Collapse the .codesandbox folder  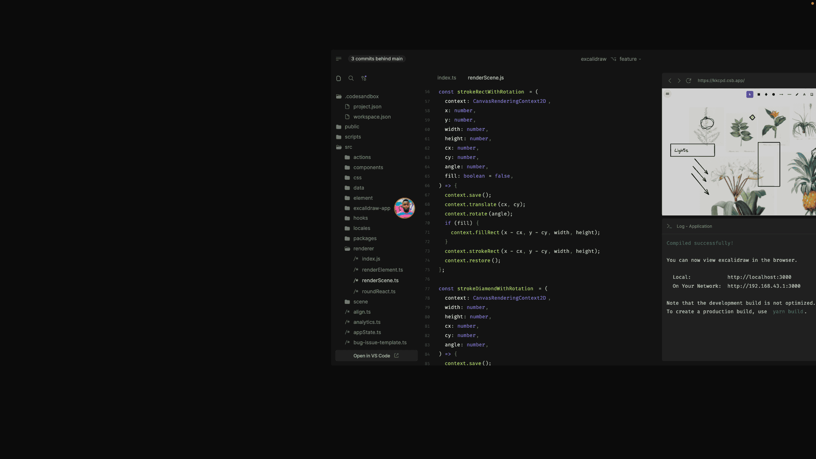pos(357,96)
